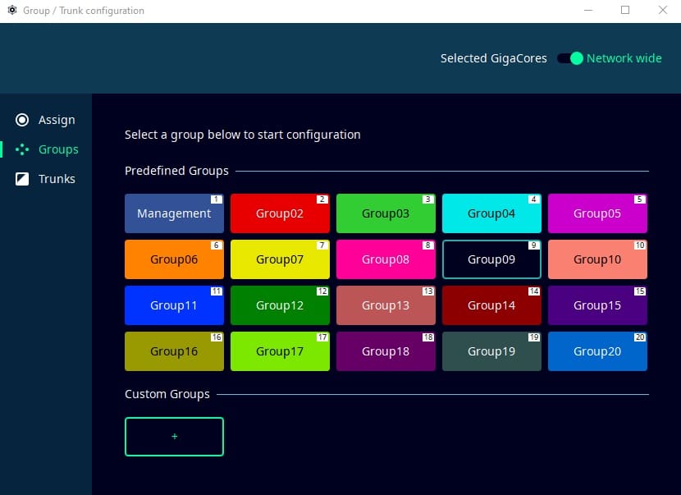Select the red Group02 swatch
The height and width of the screenshot is (495, 681).
pos(280,213)
